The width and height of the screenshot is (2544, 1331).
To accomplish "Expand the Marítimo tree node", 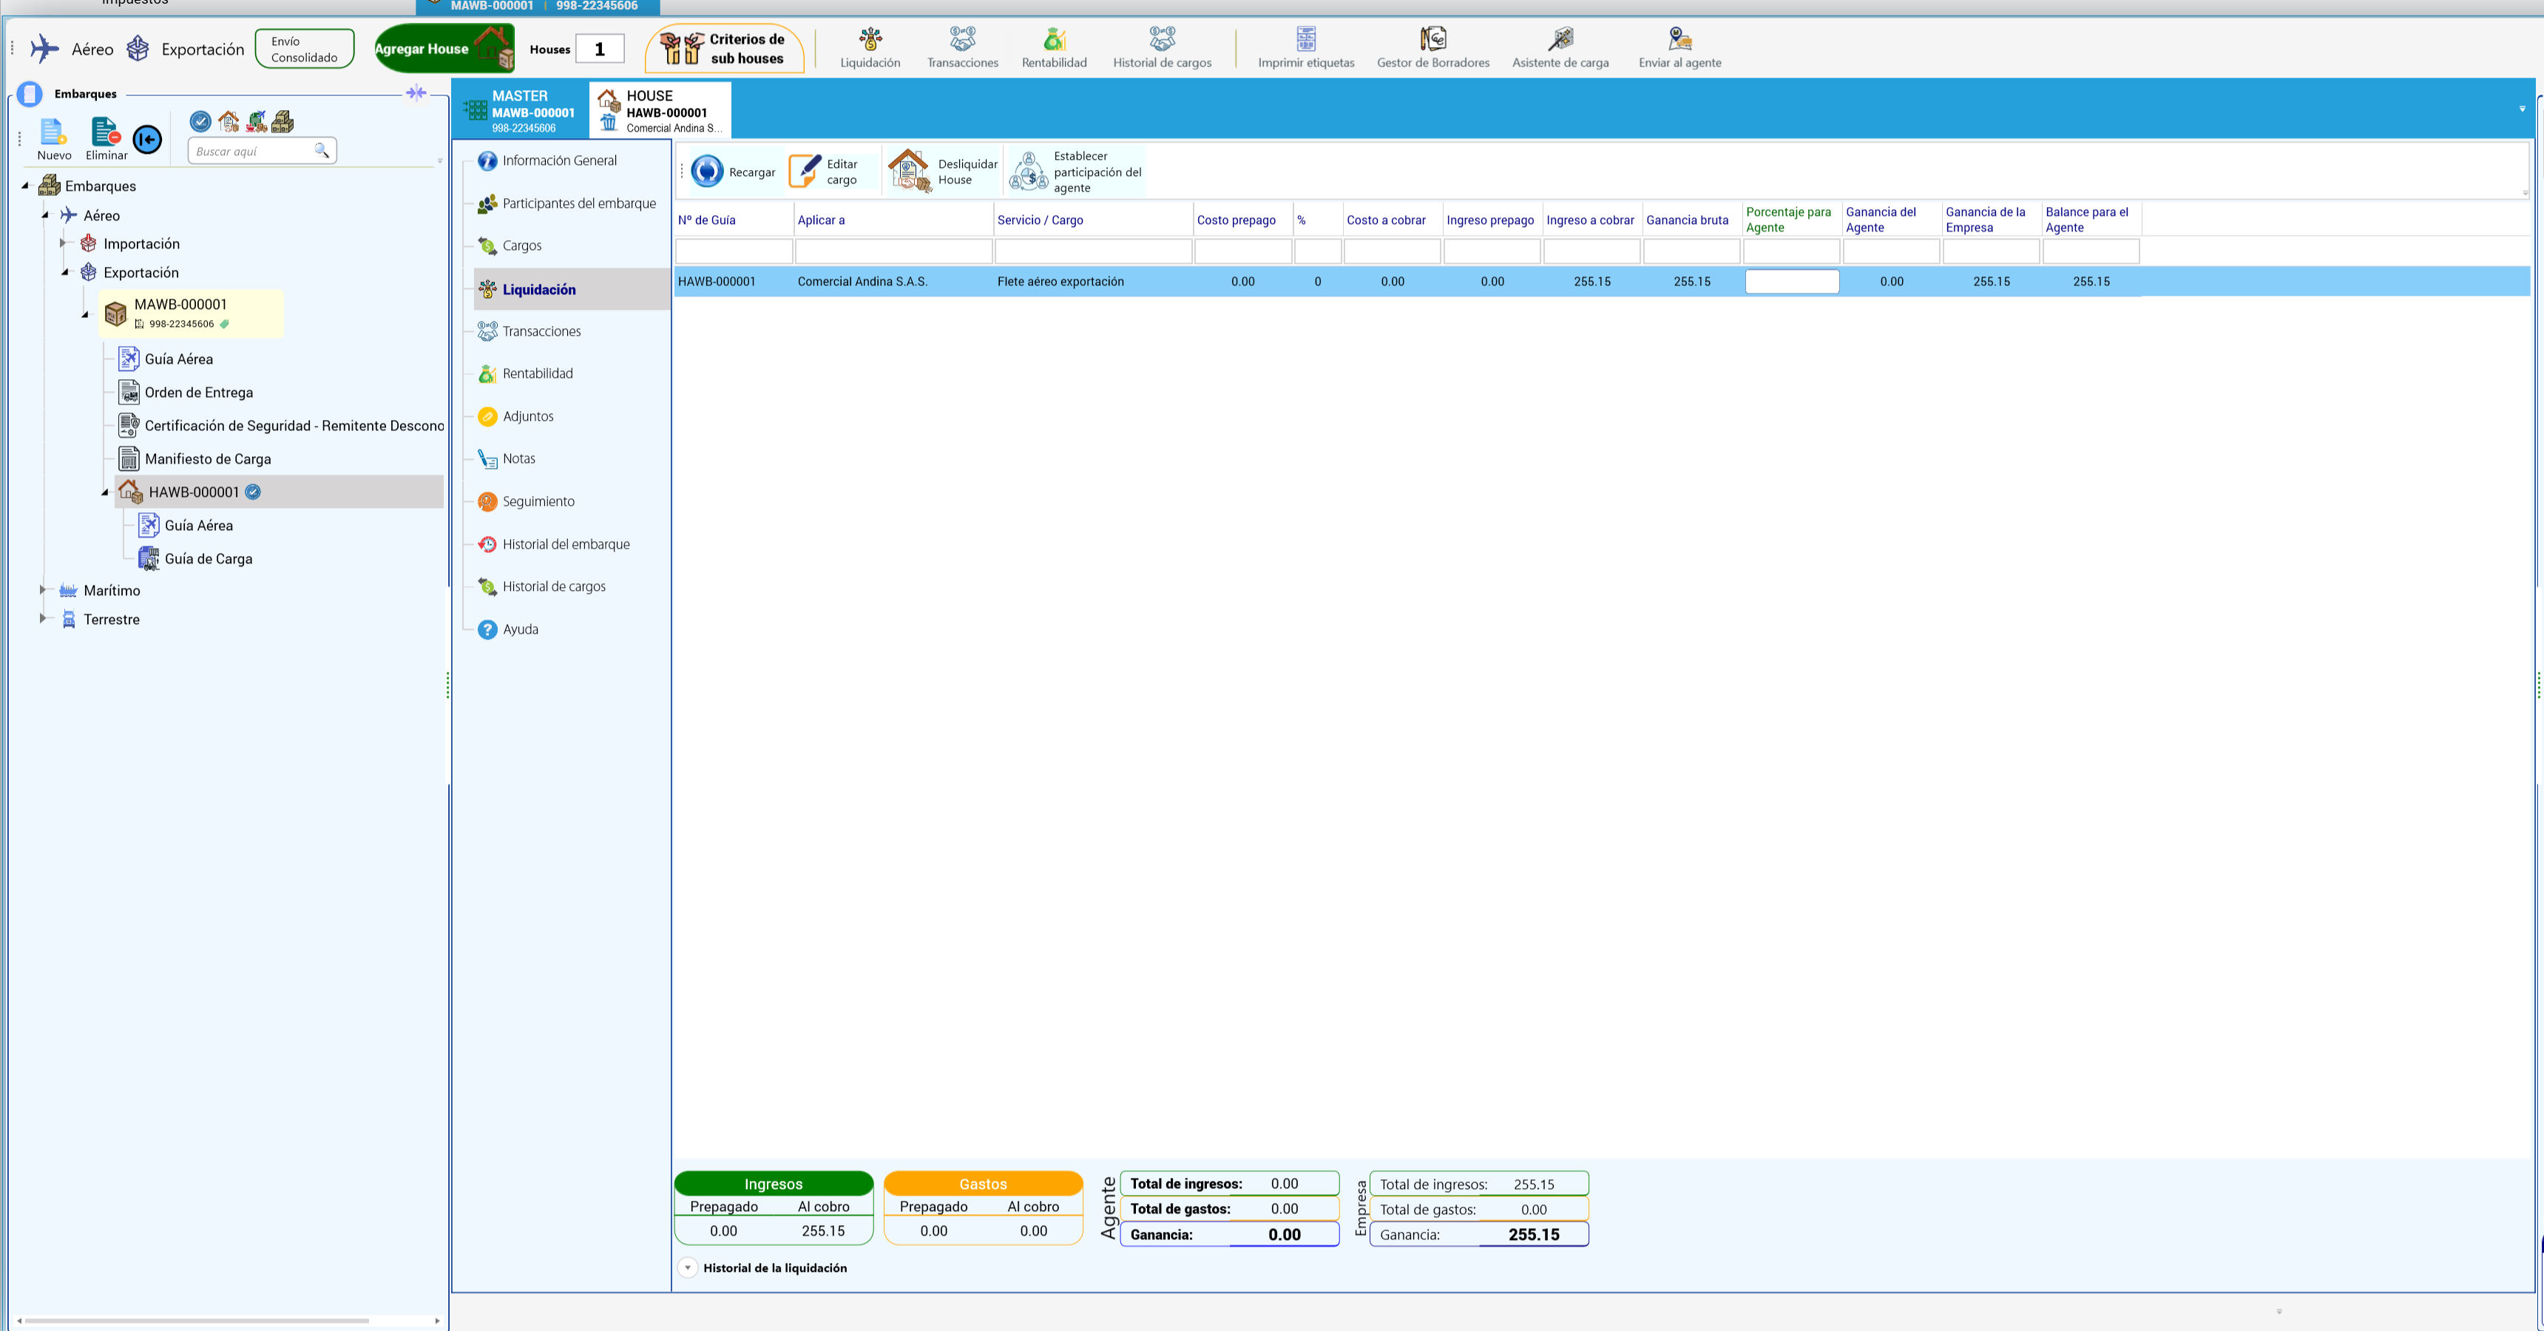I will (x=42, y=589).
